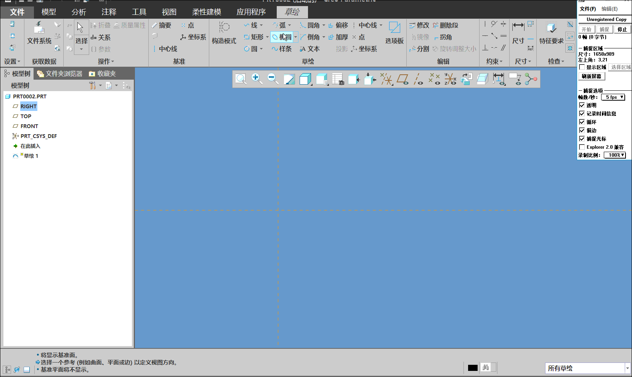Expand the Line tool dropdown arrow
This screenshot has width=632, height=377.
[261, 25]
